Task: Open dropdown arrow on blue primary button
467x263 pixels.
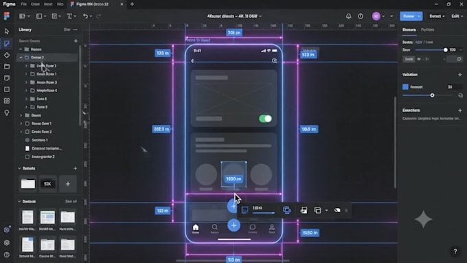Action: click(419, 16)
